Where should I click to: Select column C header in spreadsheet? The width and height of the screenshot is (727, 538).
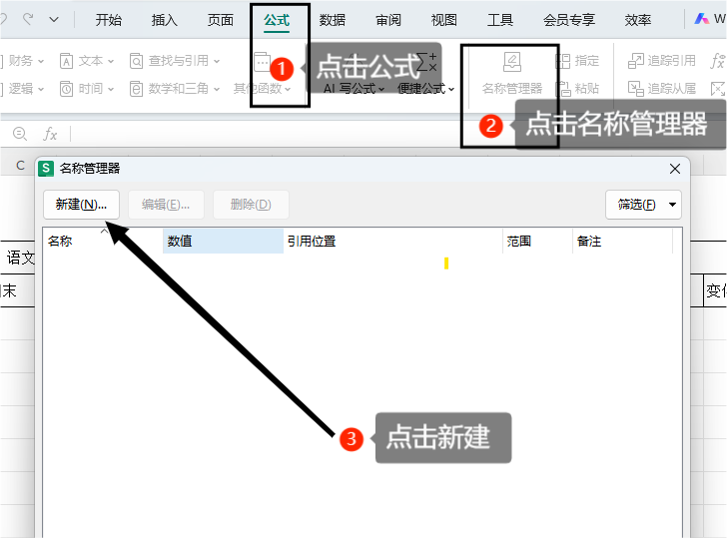click(x=20, y=166)
